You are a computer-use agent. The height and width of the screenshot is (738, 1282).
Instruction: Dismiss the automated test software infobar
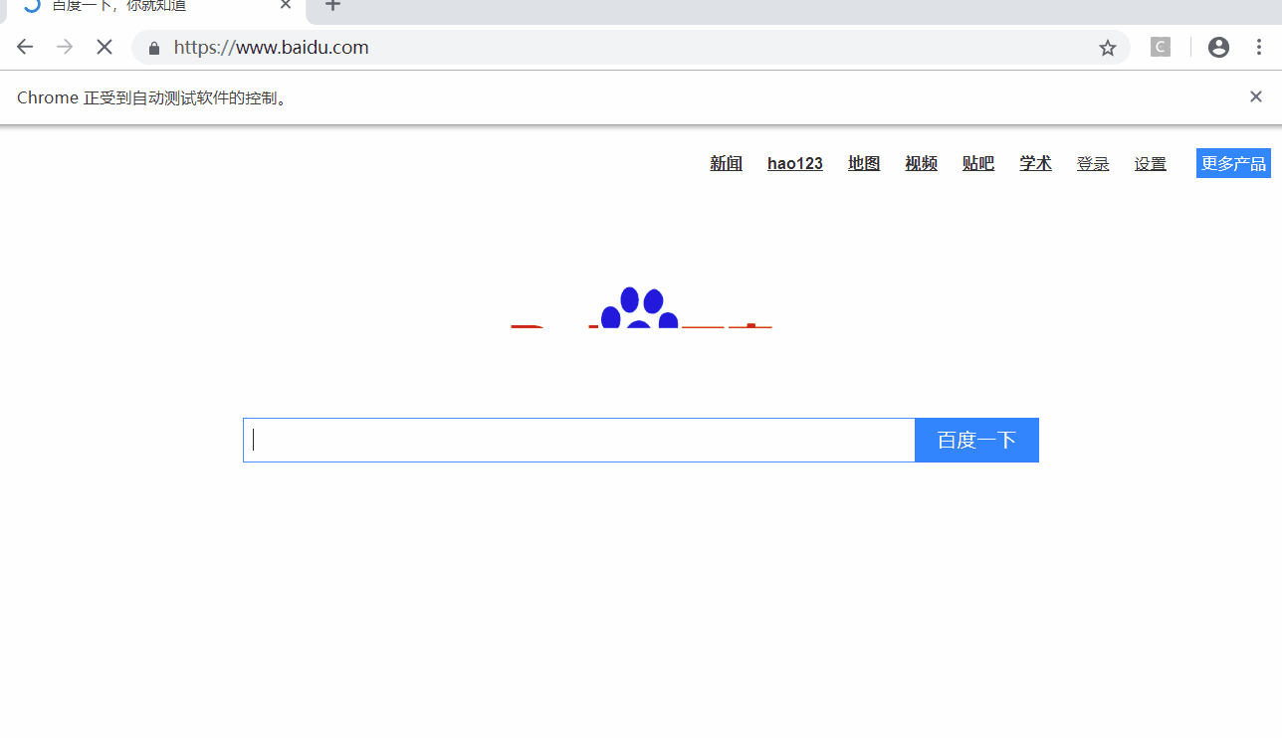[x=1256, y=96]
